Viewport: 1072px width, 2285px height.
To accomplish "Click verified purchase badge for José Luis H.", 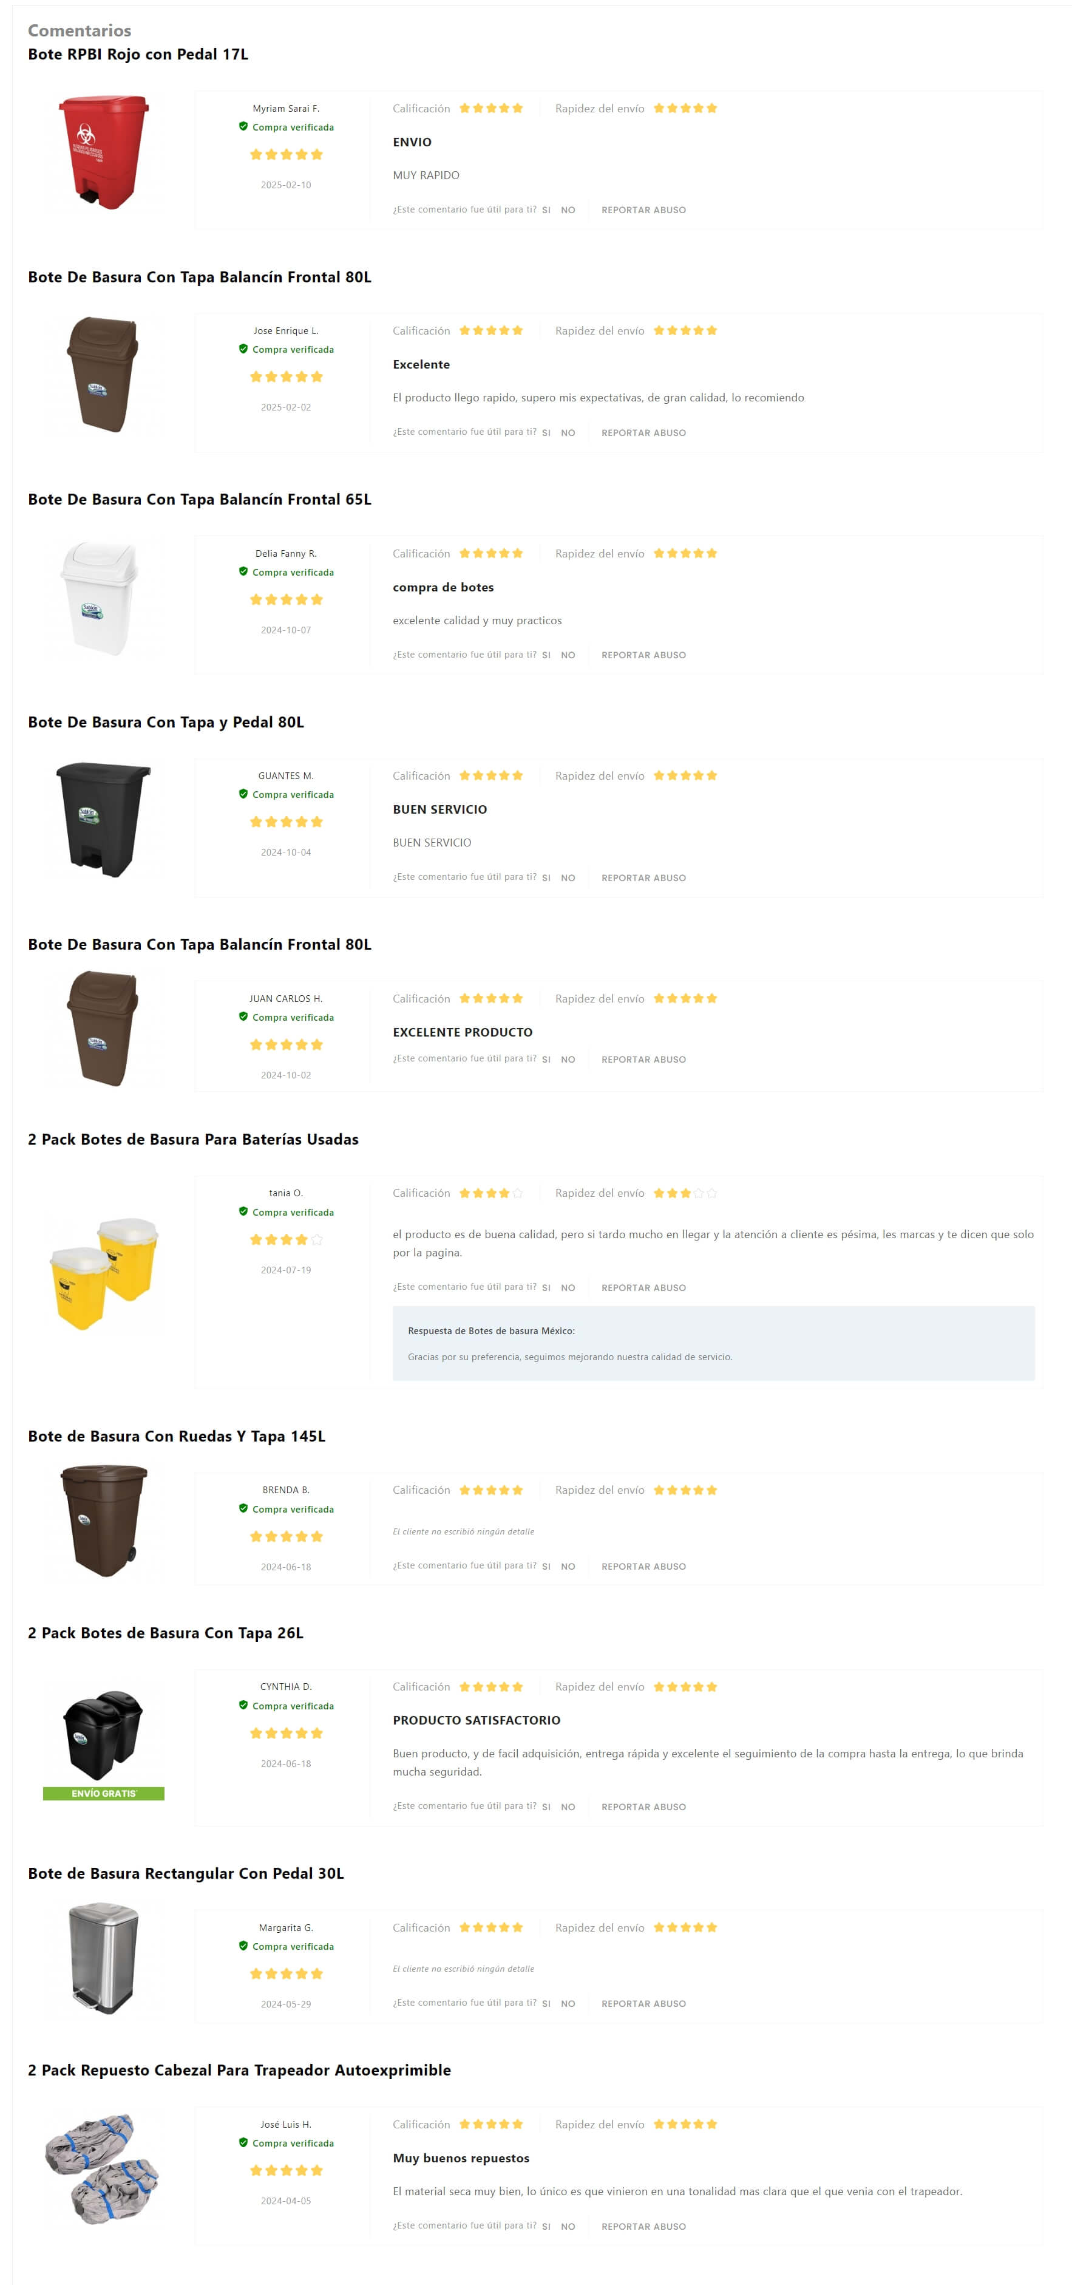I will point(287,2142).
